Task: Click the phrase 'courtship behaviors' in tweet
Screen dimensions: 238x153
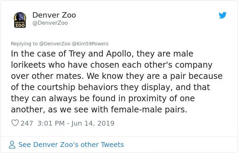Action: tap(78, 87)
